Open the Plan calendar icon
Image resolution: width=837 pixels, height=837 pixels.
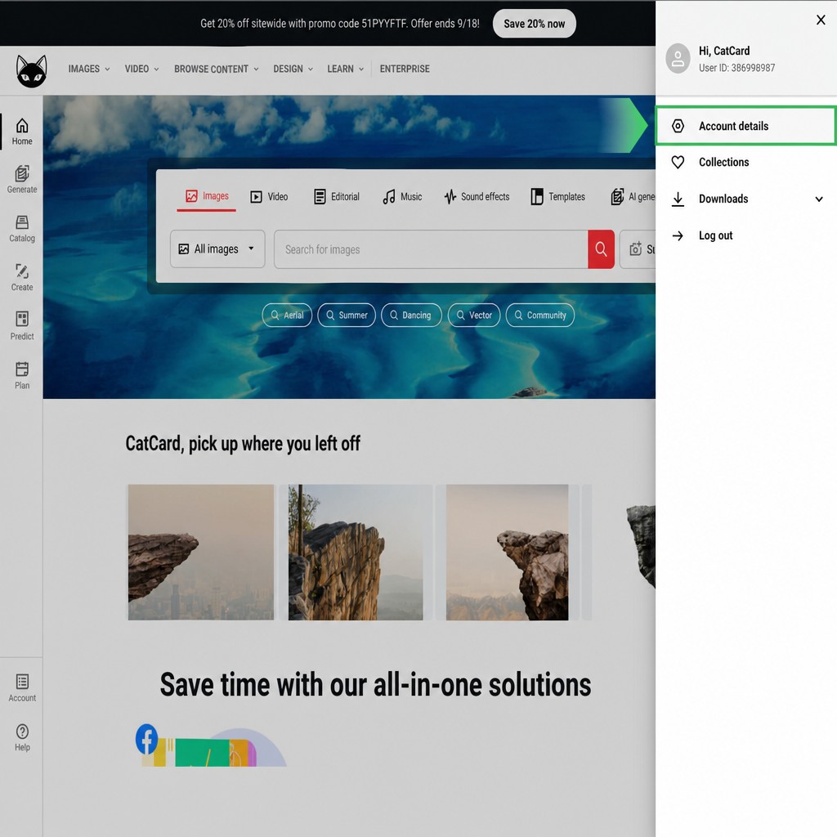pos(22,369)
